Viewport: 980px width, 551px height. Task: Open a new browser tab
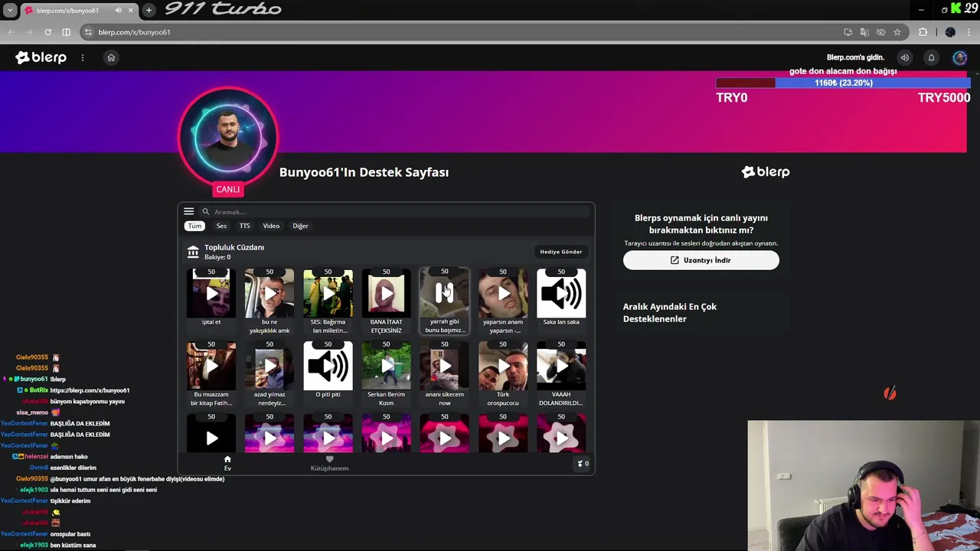(x=149, y=10)
